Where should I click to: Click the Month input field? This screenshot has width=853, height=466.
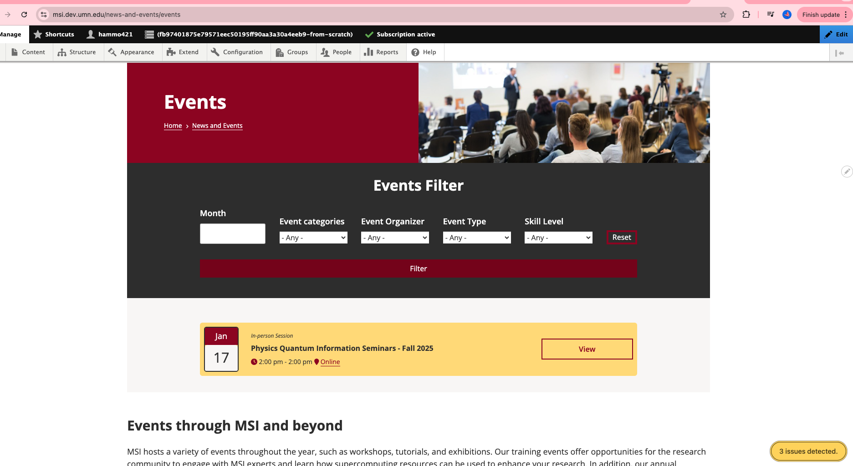point(232,233)
